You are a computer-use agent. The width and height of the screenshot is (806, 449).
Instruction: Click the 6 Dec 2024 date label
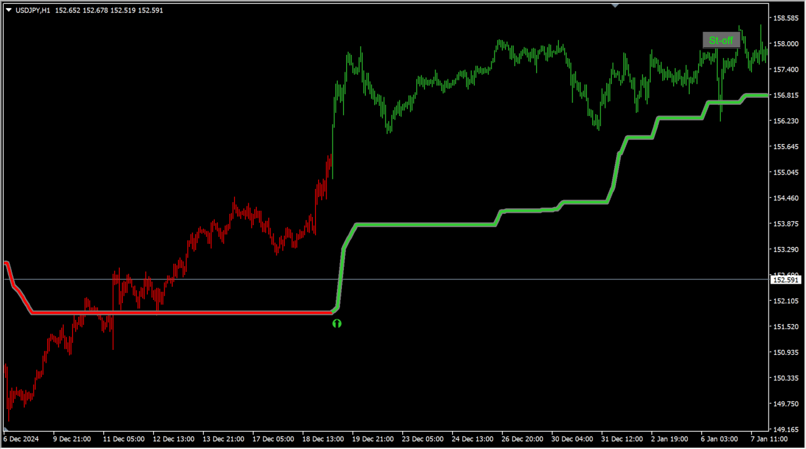pyautogui.click(x=21, y=439)
